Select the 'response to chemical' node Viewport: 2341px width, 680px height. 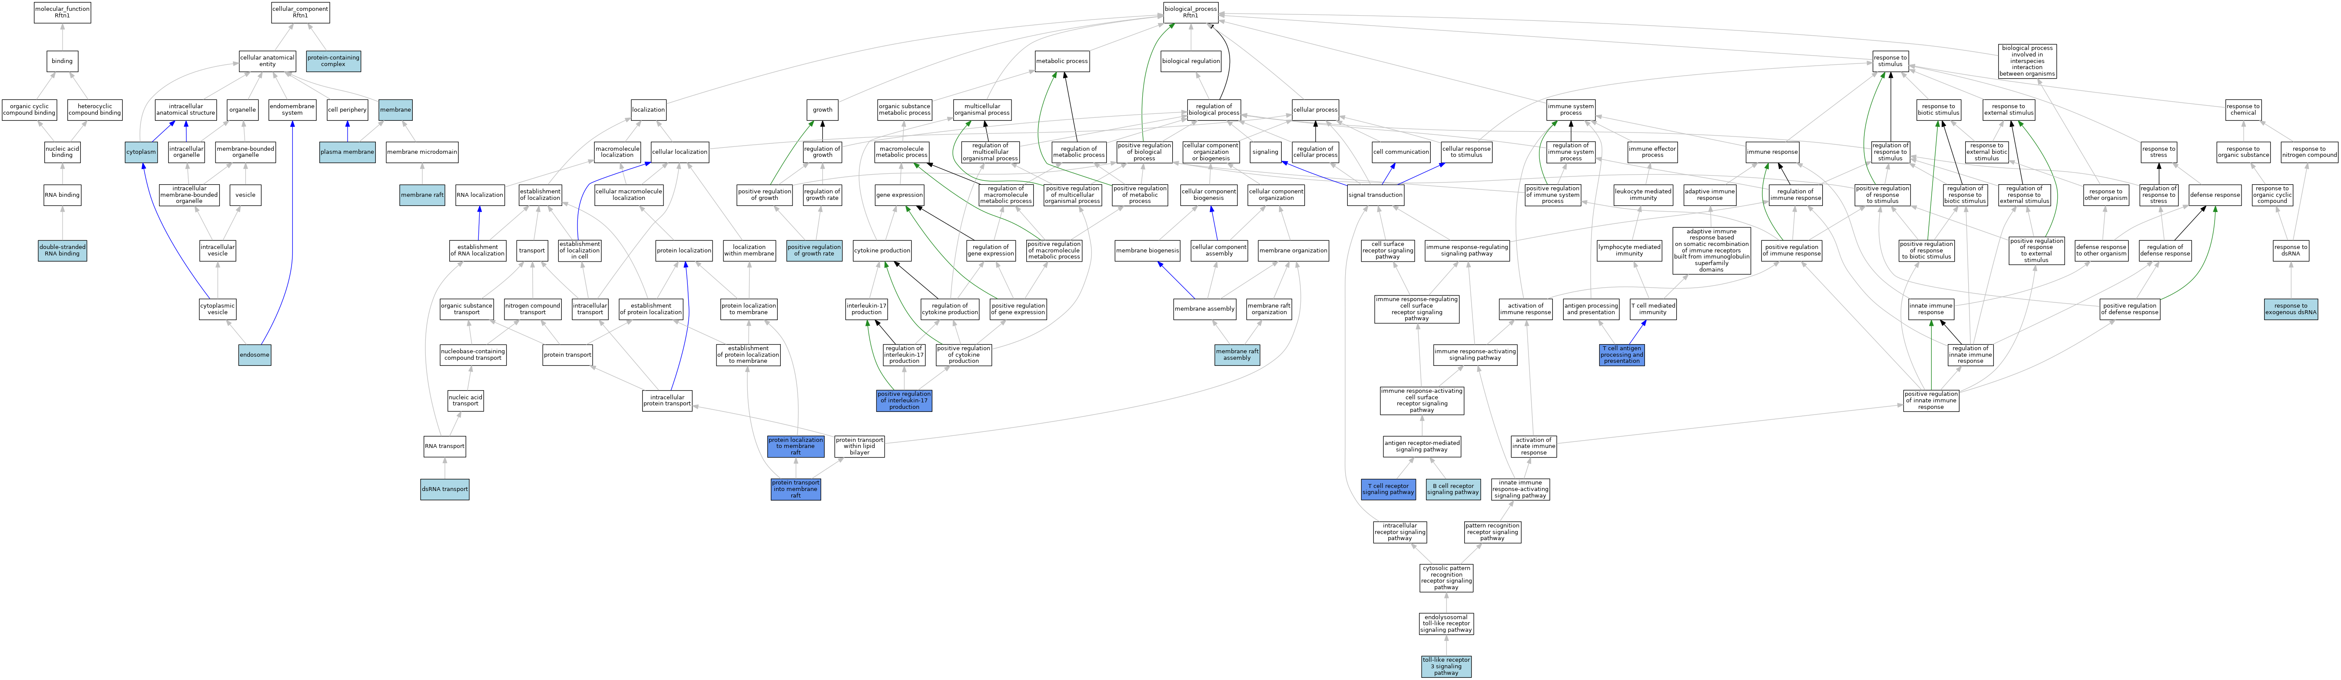click(2243, 110)
